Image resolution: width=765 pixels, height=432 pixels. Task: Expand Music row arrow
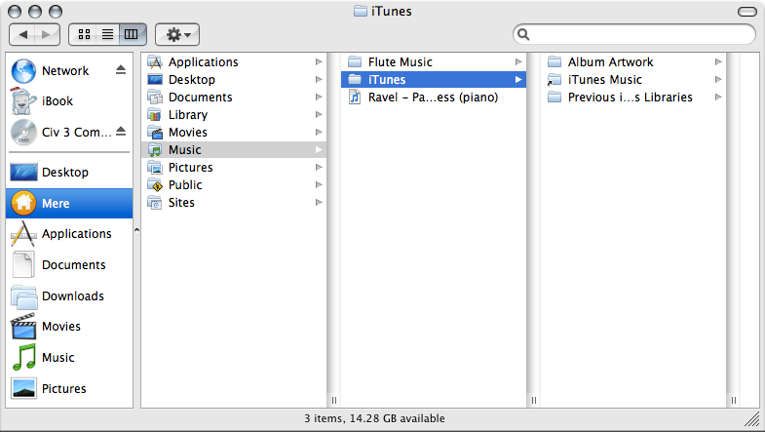[319, 150]
